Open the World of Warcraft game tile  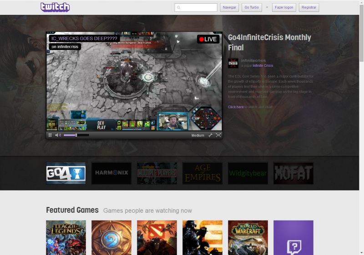tap(248, 237)
